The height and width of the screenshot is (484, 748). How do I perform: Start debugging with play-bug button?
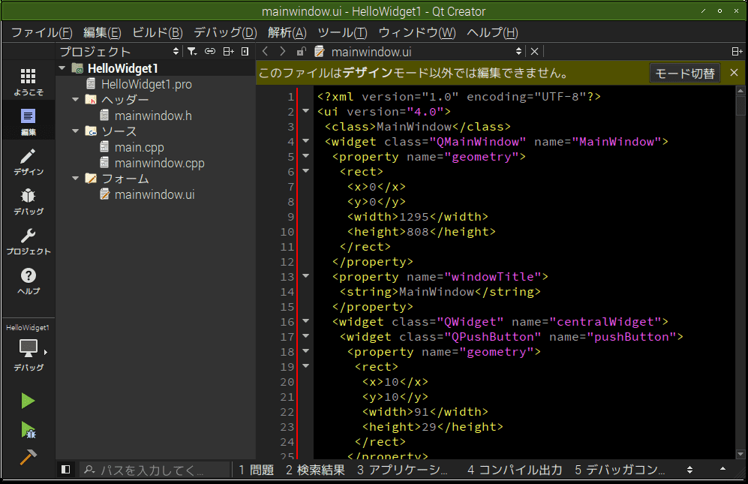click(28, 430)
